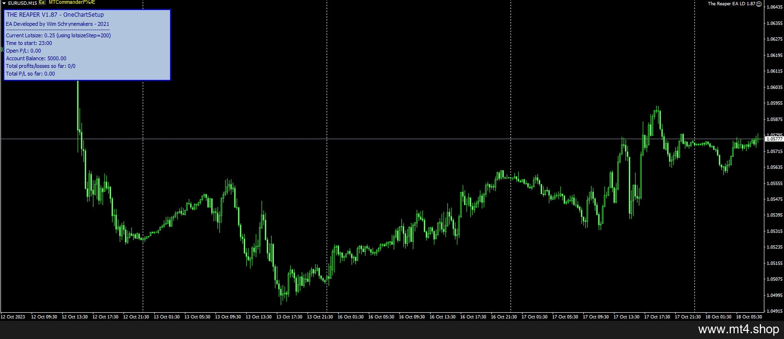
Task: Click the 13 Oct 09:30 time axis label
Action: (229, 317)
